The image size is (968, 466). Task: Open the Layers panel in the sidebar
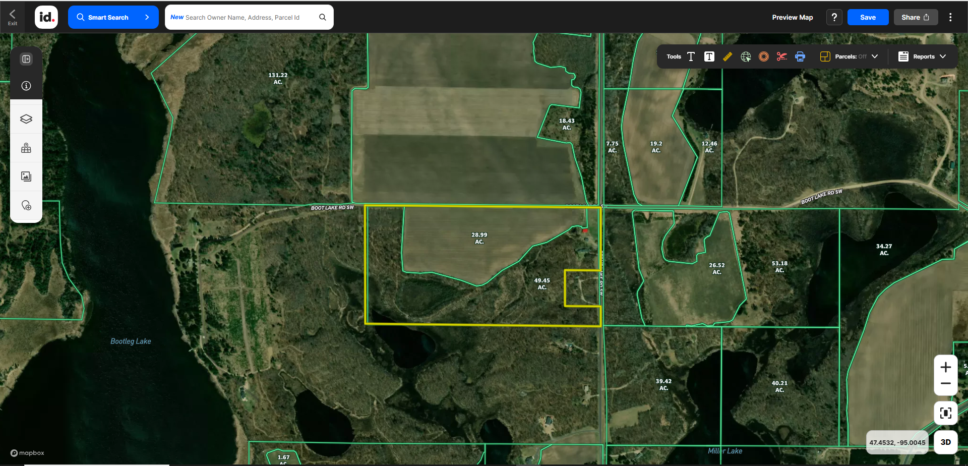(26, 118)
